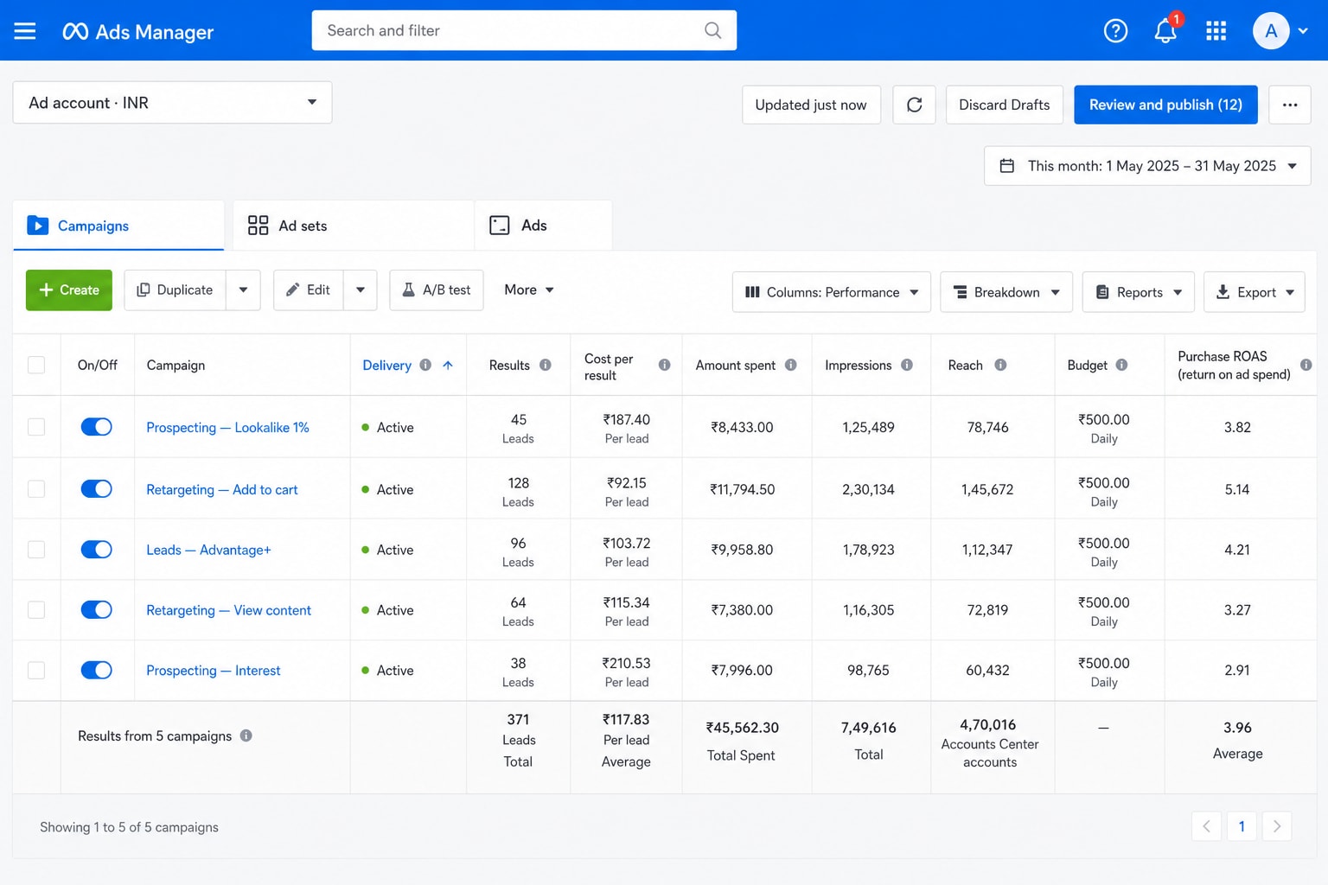
Task: Click the Edit button
Action: tap(309, 290)
